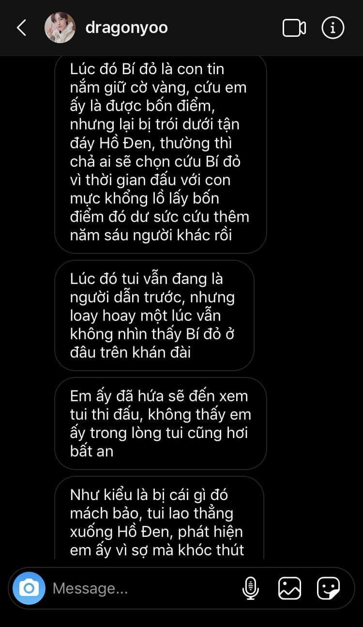Open the photo gallery picker icon
363x627 pixels.
[x=290, y=588]
